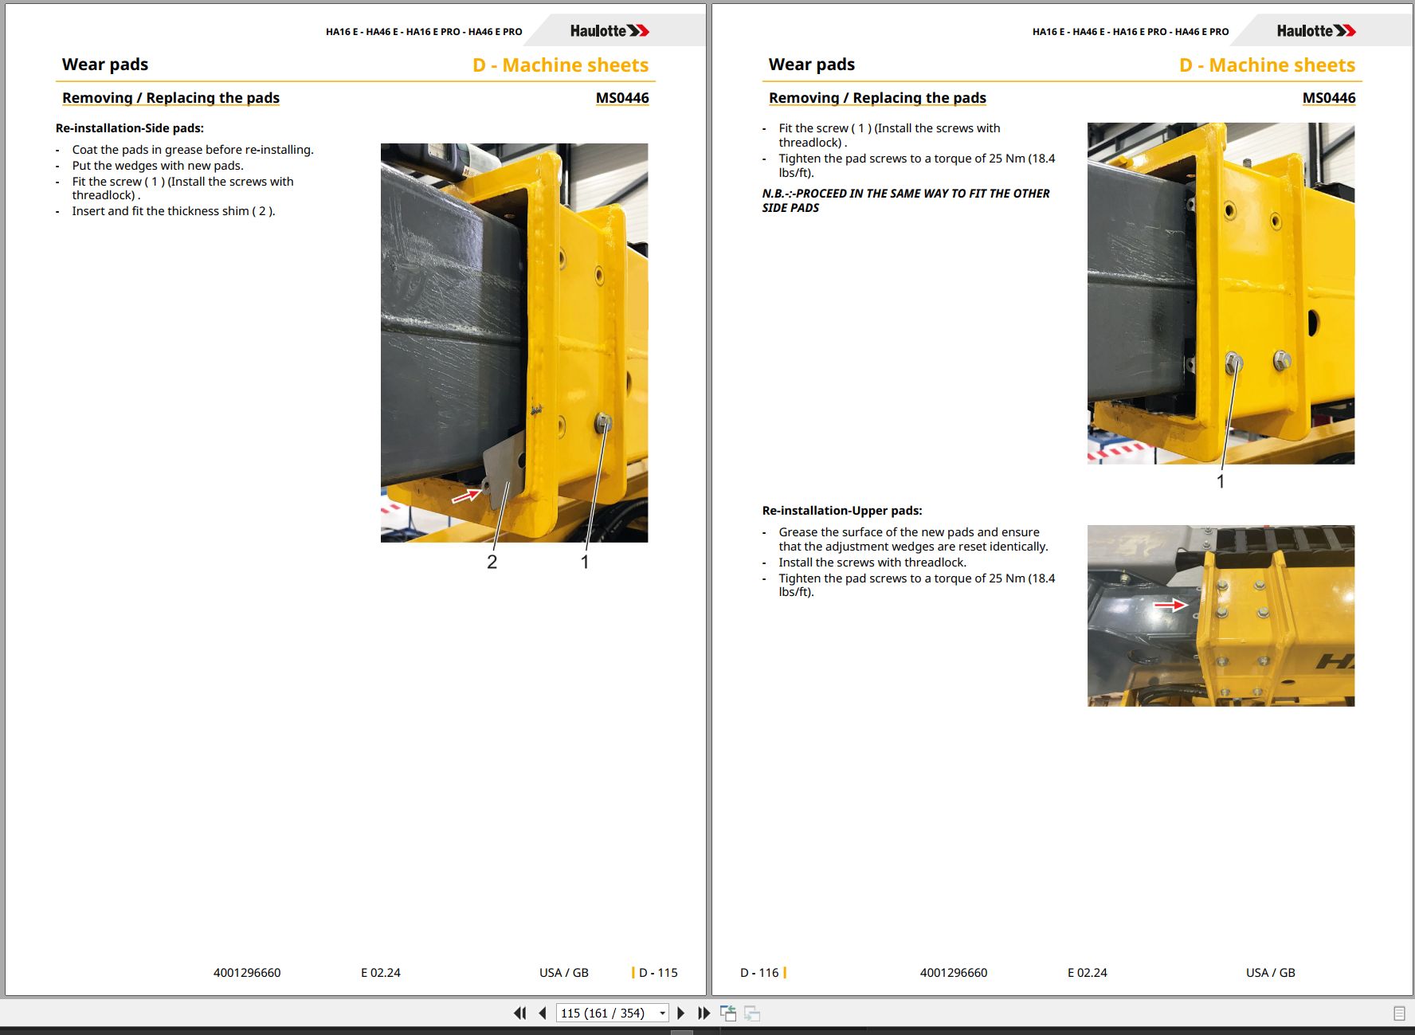
Task: Click page number D - 115 in footer
Action: (657, 973)
